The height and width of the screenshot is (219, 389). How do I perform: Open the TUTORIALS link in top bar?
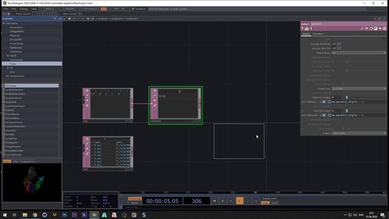tap(90, 9)
